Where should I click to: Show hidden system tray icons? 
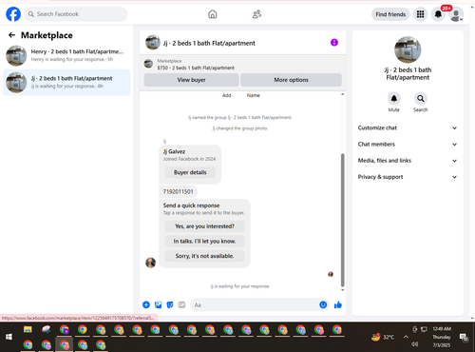click(x=406, y=337)
